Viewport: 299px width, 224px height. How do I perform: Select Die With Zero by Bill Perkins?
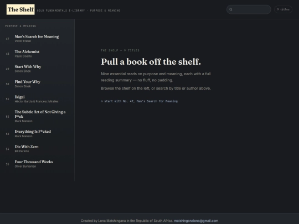tap(37, 149)
